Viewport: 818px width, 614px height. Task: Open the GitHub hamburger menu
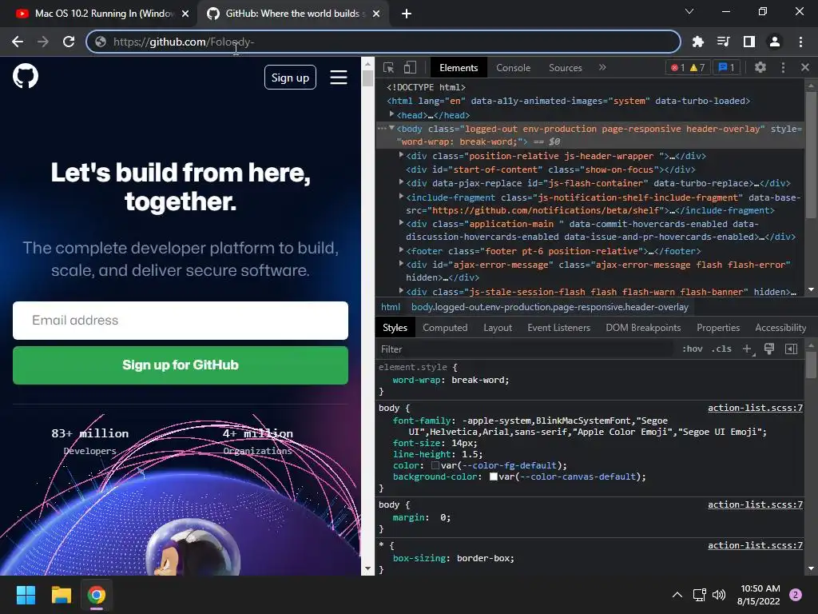(339, 78)
